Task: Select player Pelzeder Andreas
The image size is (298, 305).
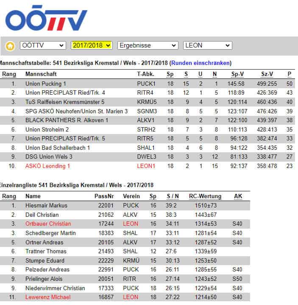Action: [x=47, y=270]
